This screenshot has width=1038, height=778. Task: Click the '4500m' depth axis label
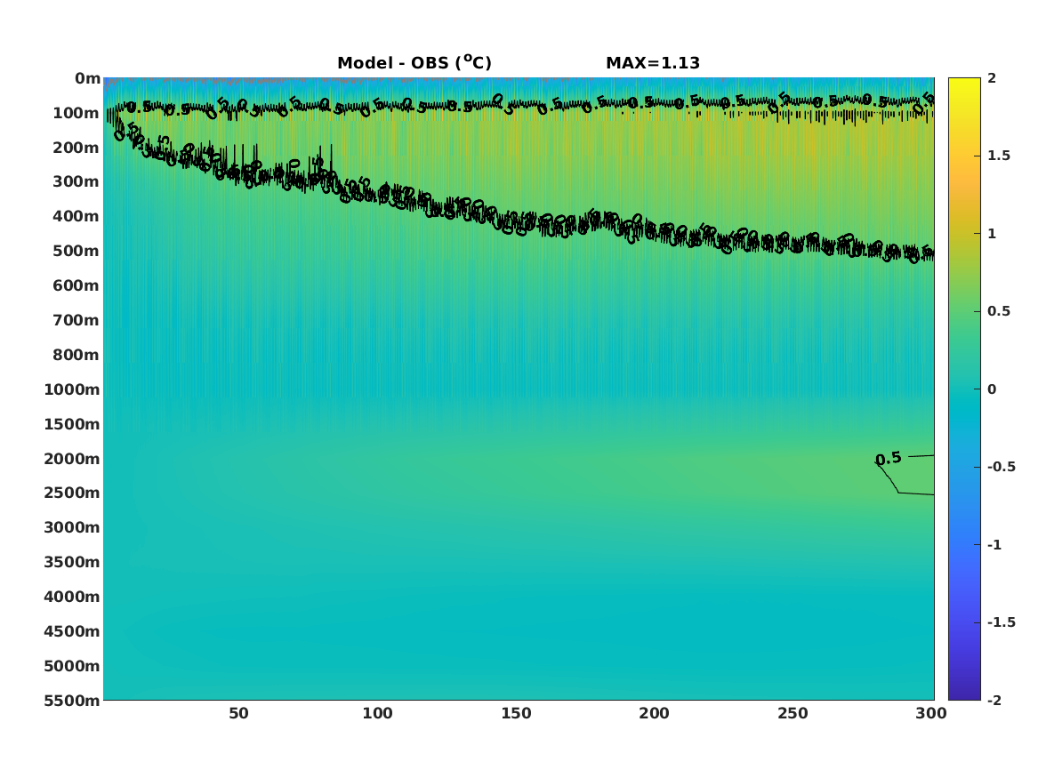[72, 631]
